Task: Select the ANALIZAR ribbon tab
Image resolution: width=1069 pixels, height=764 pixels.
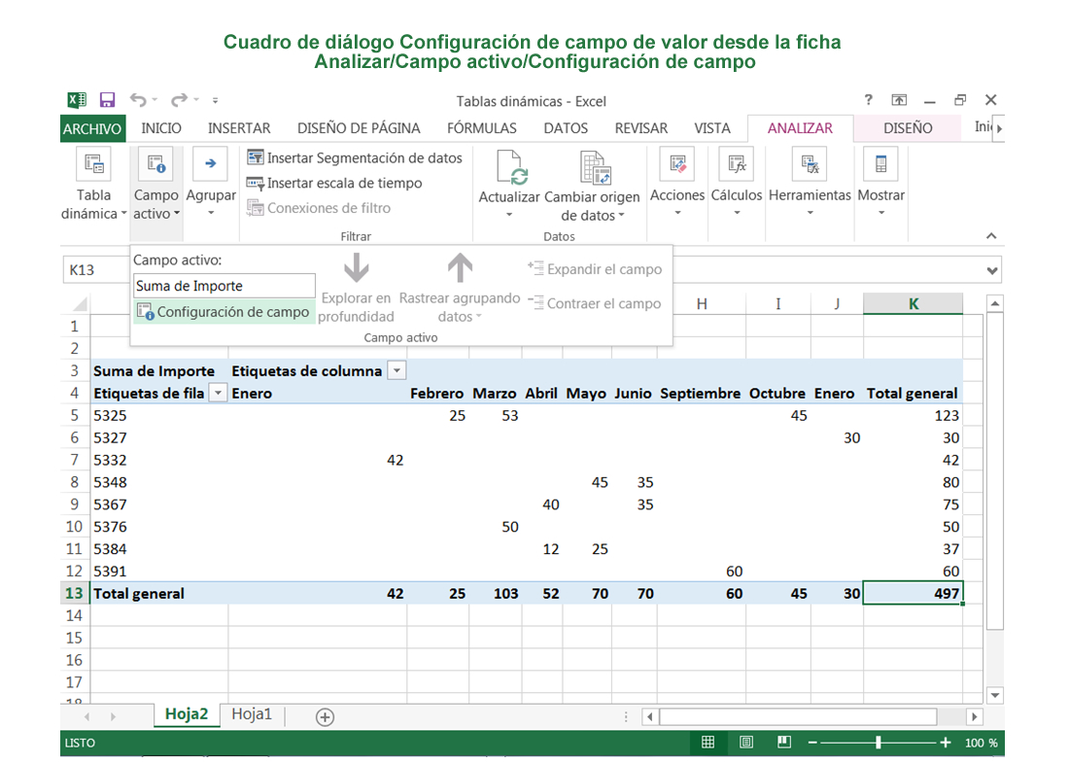Action: point(800,128)
